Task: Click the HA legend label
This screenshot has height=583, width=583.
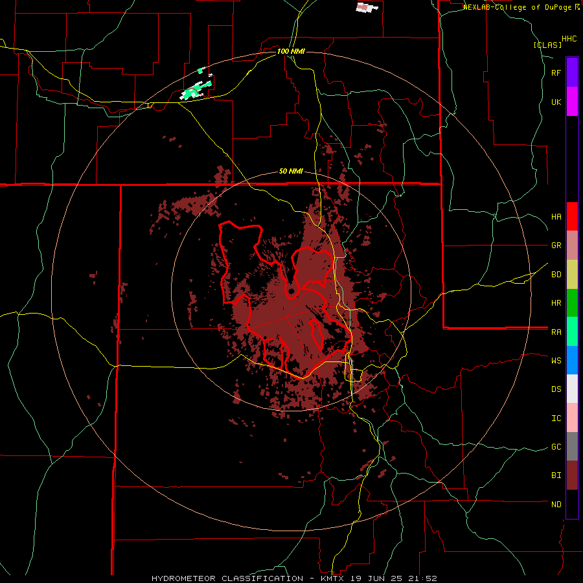Action: [x=556, y=216]
